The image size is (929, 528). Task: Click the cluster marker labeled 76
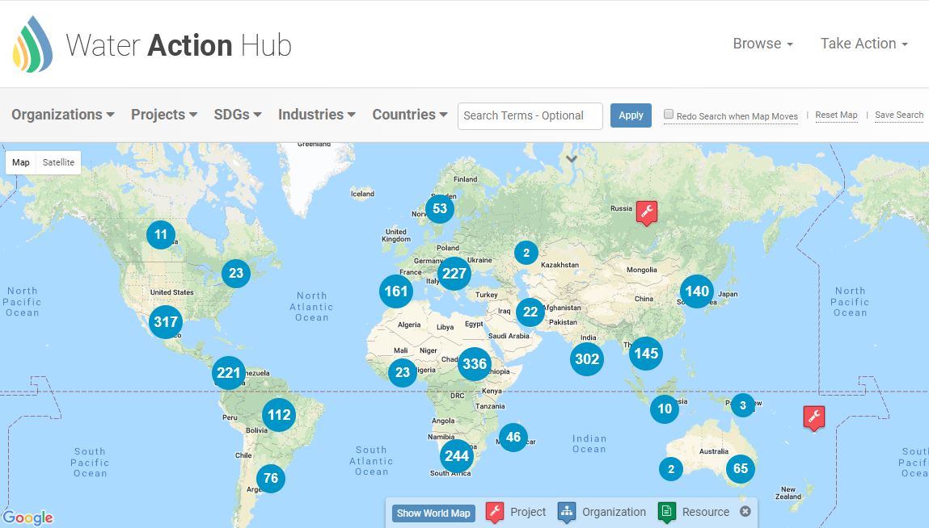271,478
